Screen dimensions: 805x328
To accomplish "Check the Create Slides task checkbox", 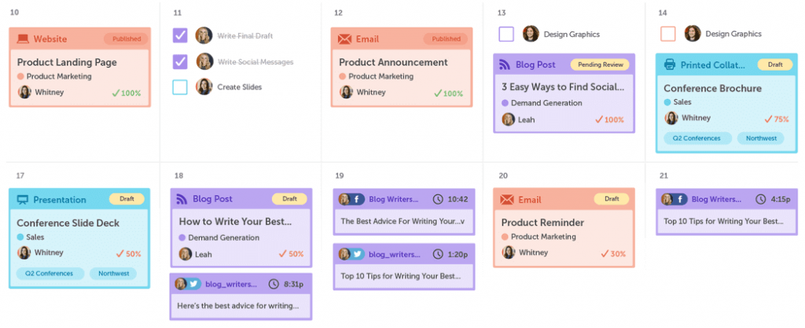I will pyautogui.click(x=180, y=87).
